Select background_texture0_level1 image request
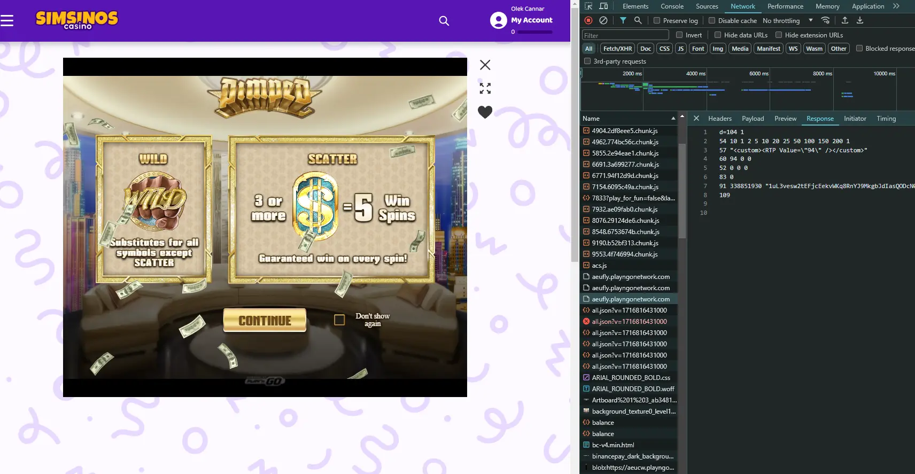This screenshot has height=474, width=915. pos(629,411)
